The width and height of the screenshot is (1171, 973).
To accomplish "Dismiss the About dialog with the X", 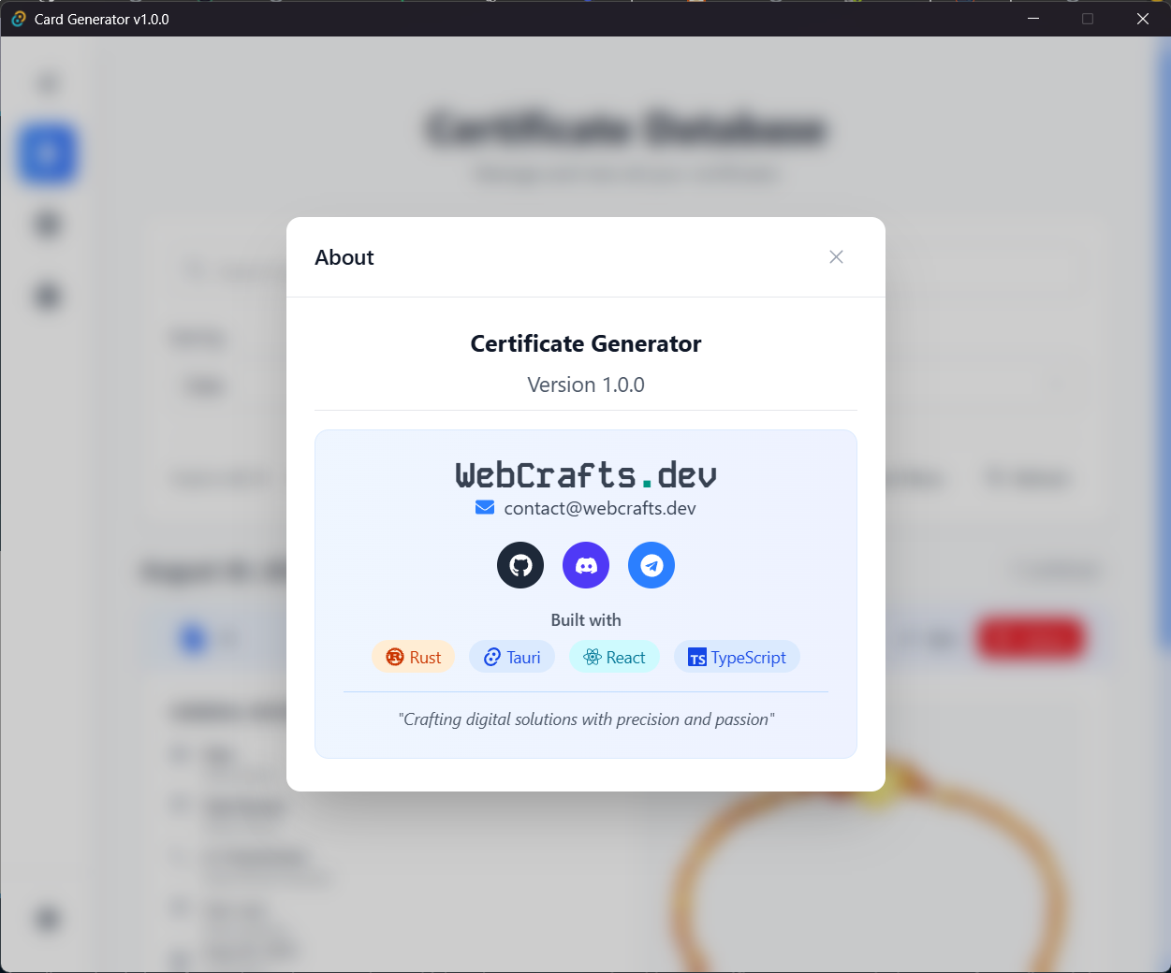I will [x=836, y=256].
